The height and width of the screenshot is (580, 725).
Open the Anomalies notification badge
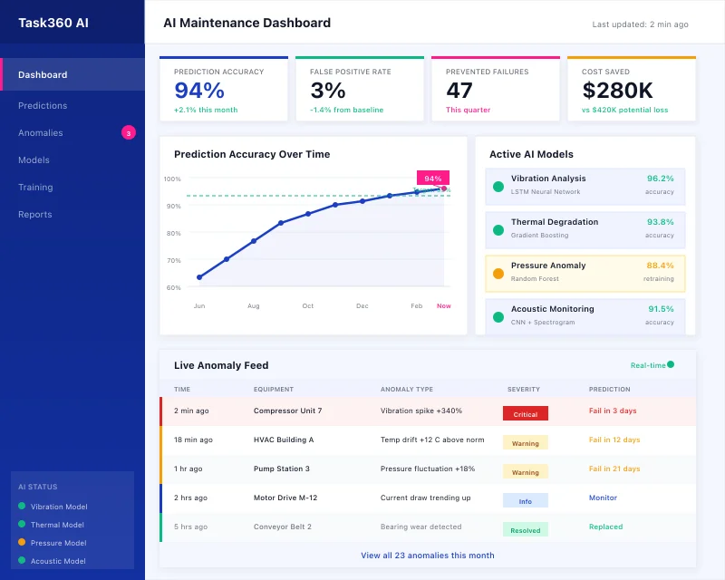point(128,132)
